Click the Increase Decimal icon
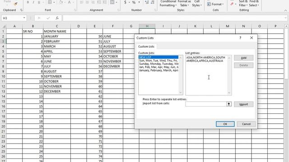The height and width of the screenshot is (162, 289). pos(147,2)
